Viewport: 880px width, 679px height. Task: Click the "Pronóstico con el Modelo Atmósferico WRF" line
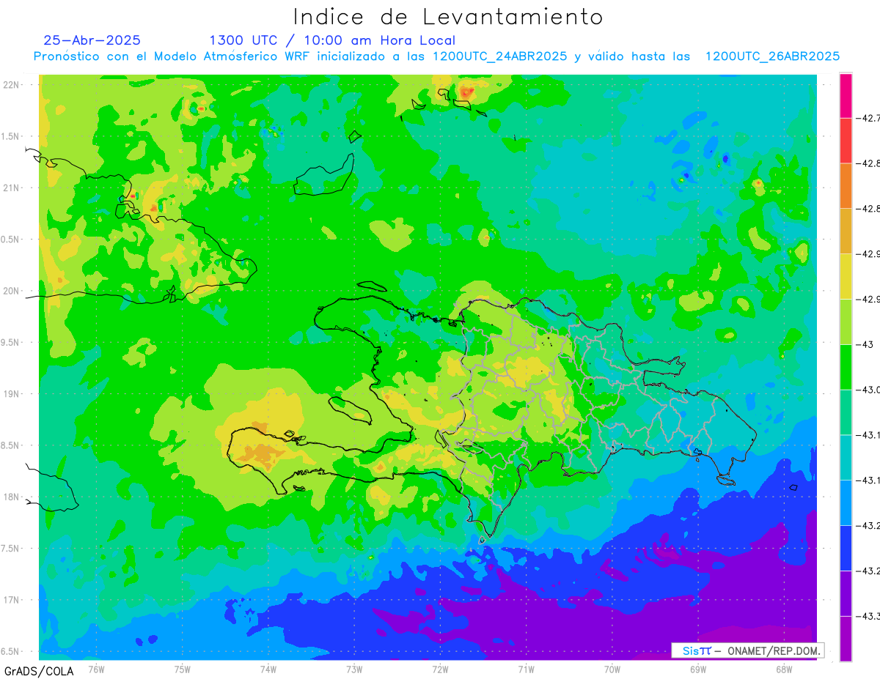coord(436,56)
